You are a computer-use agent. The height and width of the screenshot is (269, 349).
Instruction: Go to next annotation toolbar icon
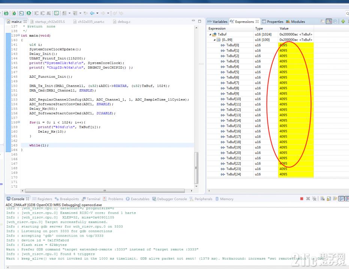(64, 13)
